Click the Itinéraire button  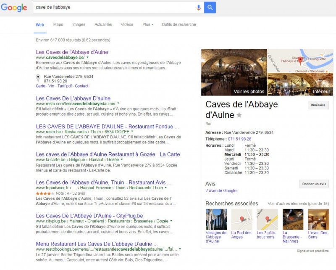318,105
